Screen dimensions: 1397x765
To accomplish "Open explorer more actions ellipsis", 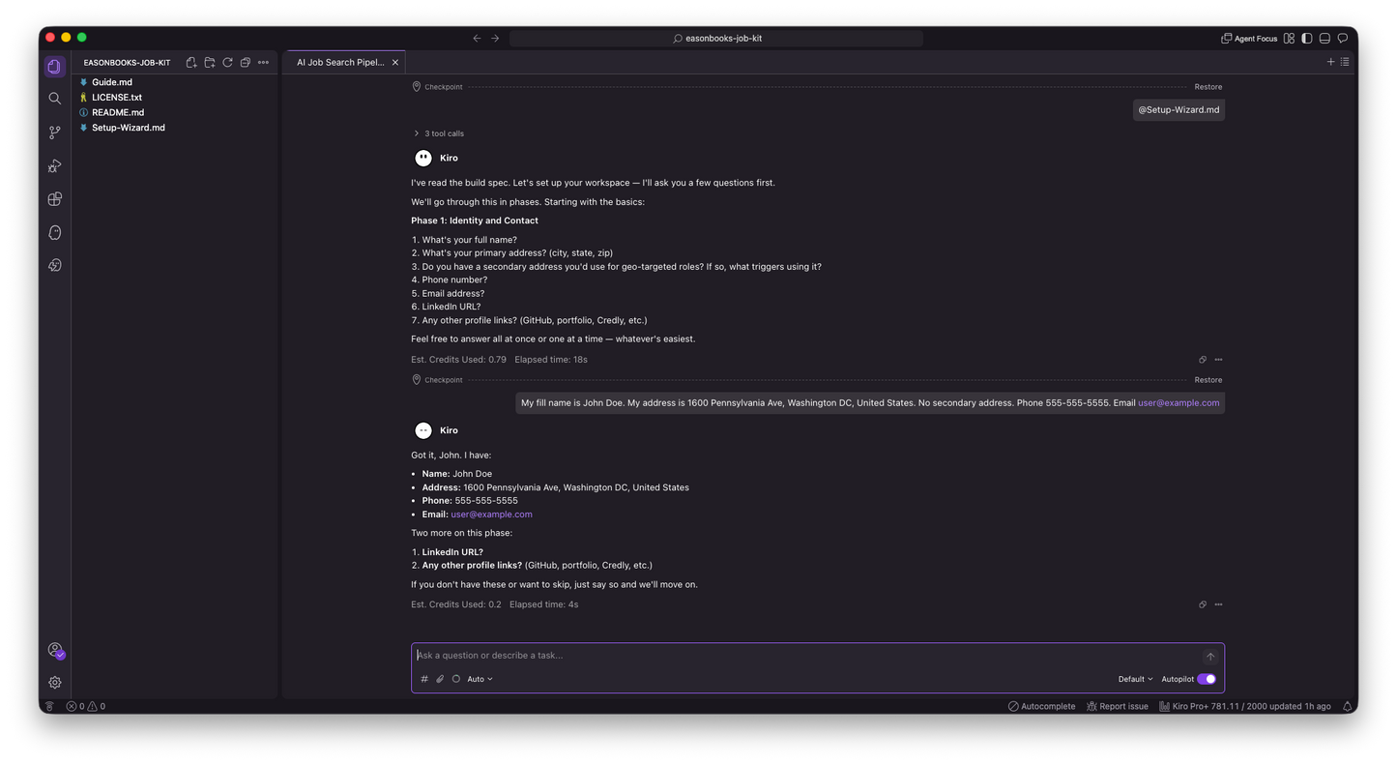I will [x=263, y=63].
